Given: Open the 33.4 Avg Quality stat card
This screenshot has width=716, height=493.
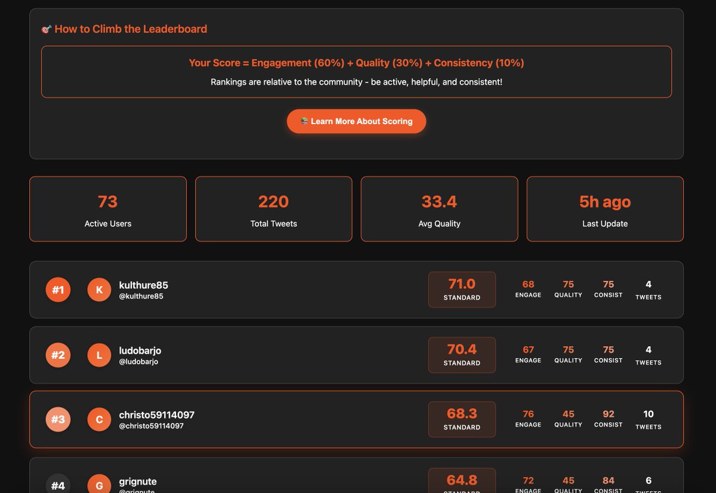Looking at the screenshot, I should (x=439, y=209).
